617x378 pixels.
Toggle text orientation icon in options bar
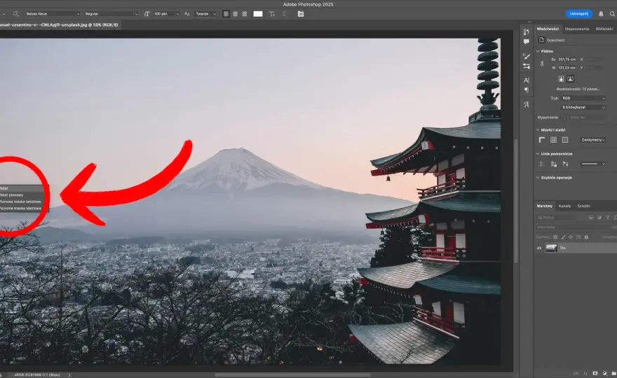click(x=15, y=14)
